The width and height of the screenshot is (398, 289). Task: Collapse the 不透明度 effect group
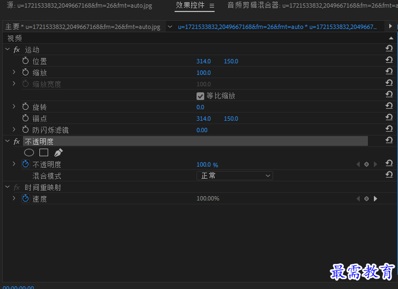[7, 141]
